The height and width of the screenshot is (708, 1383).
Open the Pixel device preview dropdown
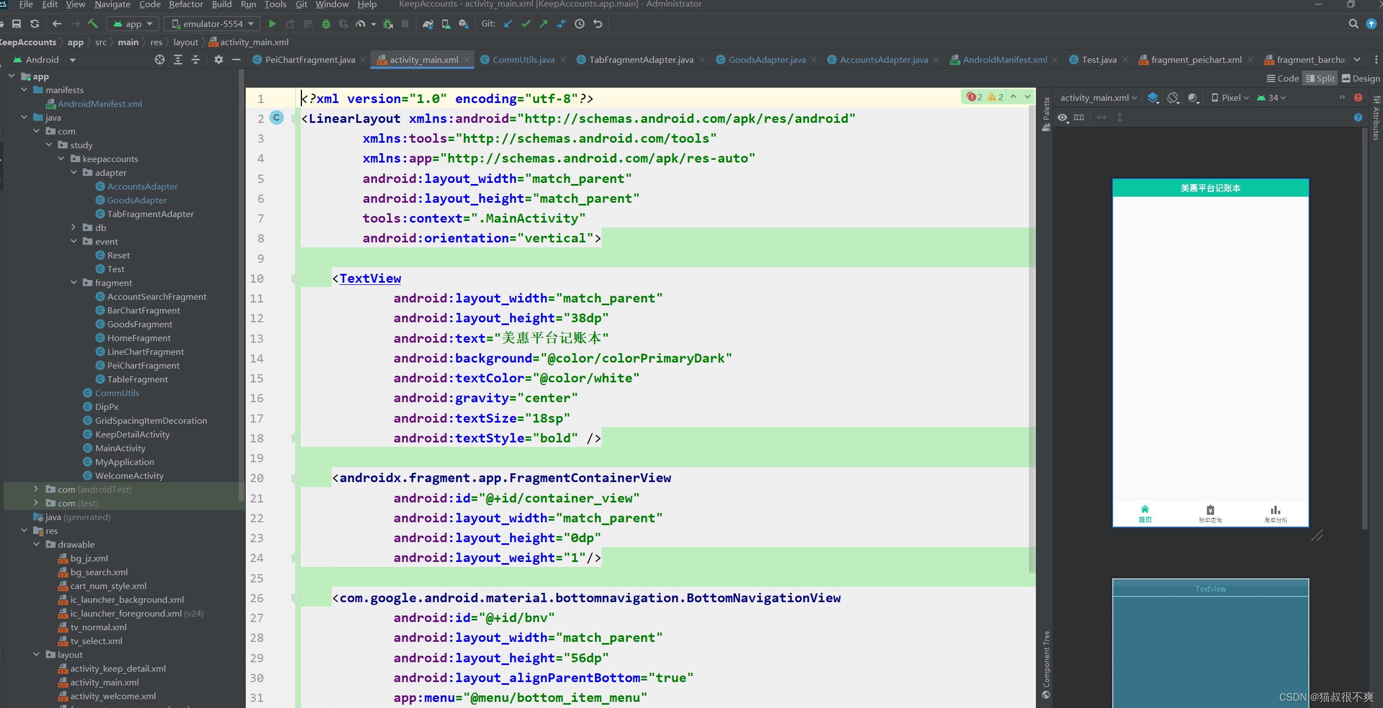click(1230, 98)
